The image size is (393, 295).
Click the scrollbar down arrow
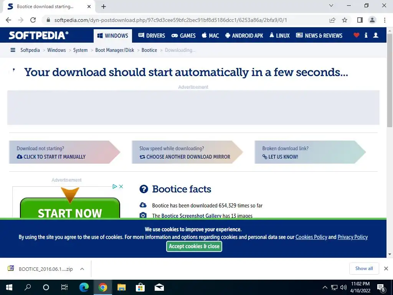pyautogui.click(x=390, y=255)
